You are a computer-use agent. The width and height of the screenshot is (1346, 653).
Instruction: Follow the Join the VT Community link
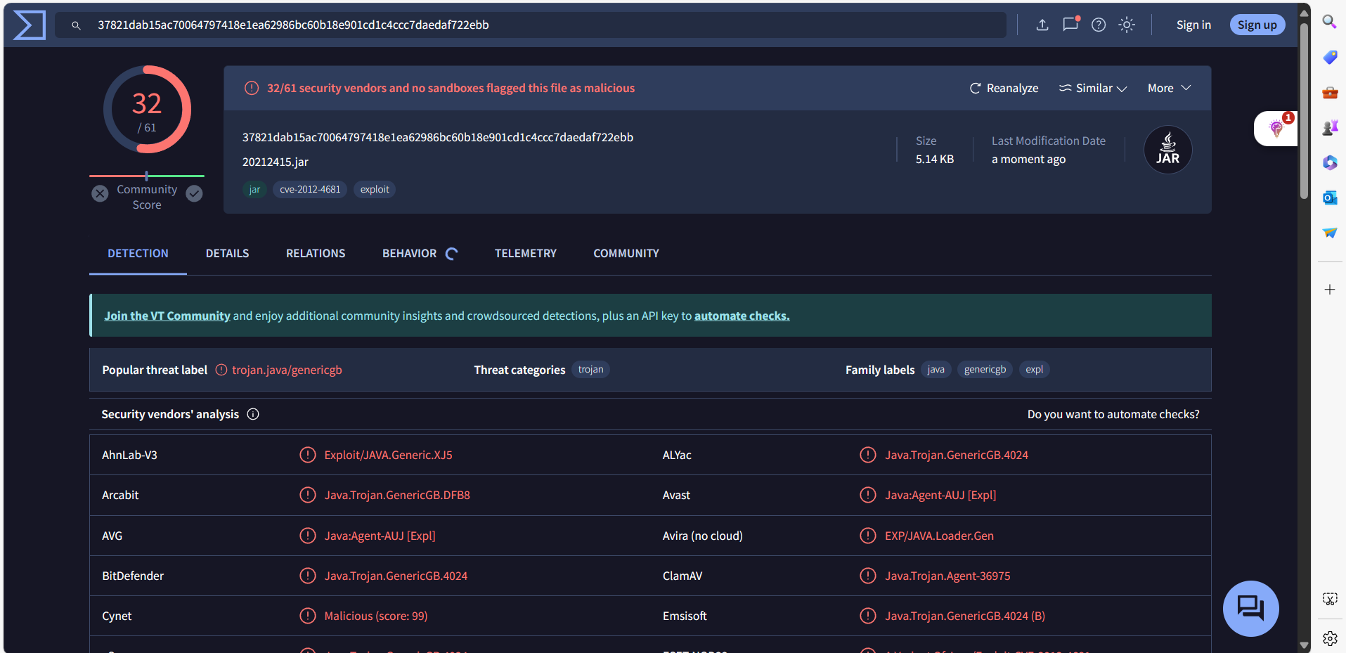click(167, 316)
